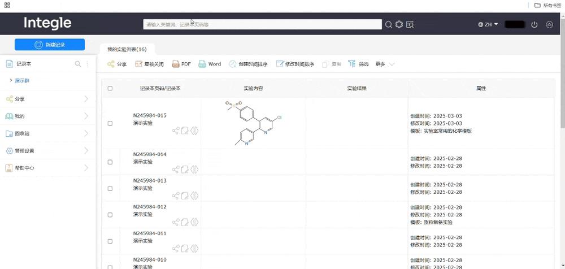This screenshot has width=565, height=269.
Task: Export selection using the PDF button
Action: 181,64
